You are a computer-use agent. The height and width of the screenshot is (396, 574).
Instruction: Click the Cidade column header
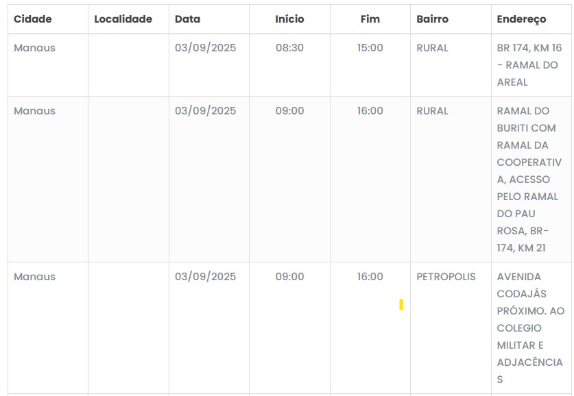tap(33, 19)
